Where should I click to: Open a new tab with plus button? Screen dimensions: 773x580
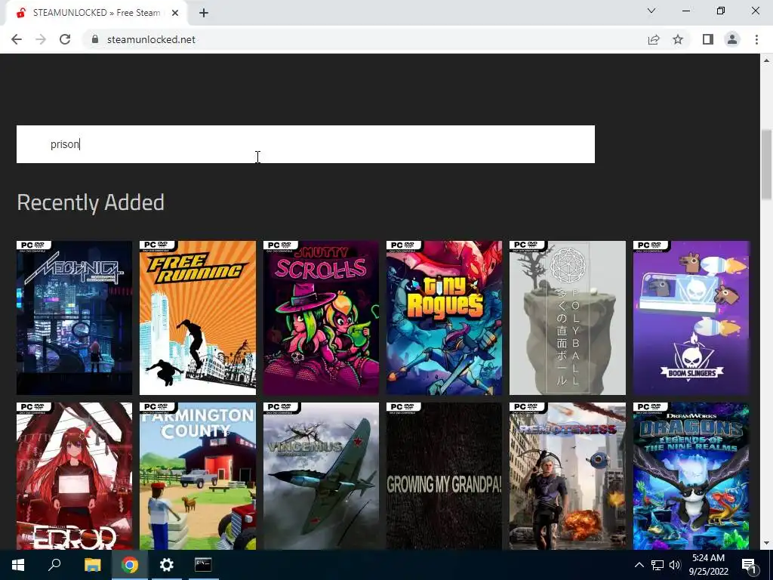click(x=204, y=14)
